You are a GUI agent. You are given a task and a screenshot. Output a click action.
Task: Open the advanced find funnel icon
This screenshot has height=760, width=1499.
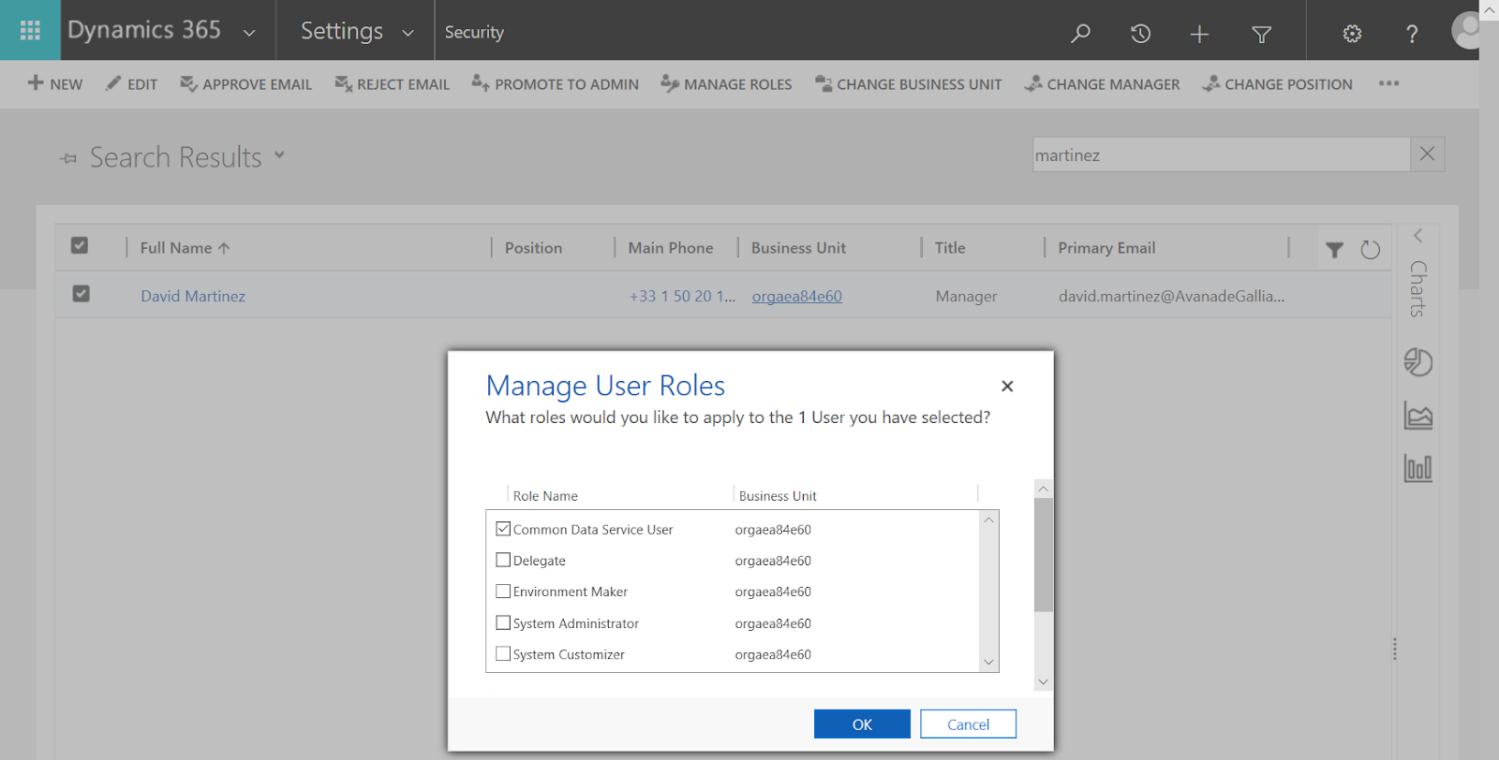(1262, 35)
